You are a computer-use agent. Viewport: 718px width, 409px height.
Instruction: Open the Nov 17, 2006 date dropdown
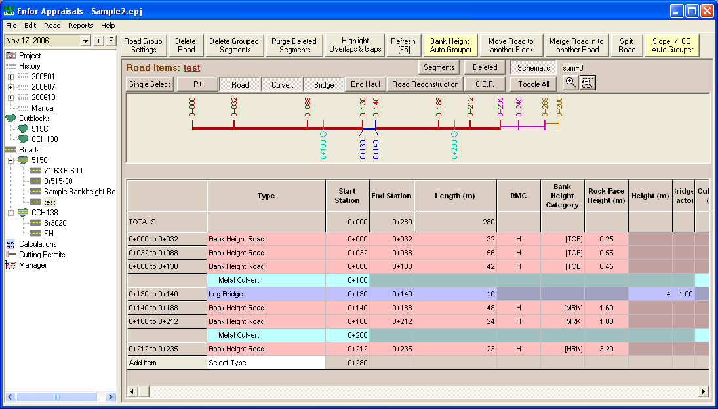tap(85, 41)
